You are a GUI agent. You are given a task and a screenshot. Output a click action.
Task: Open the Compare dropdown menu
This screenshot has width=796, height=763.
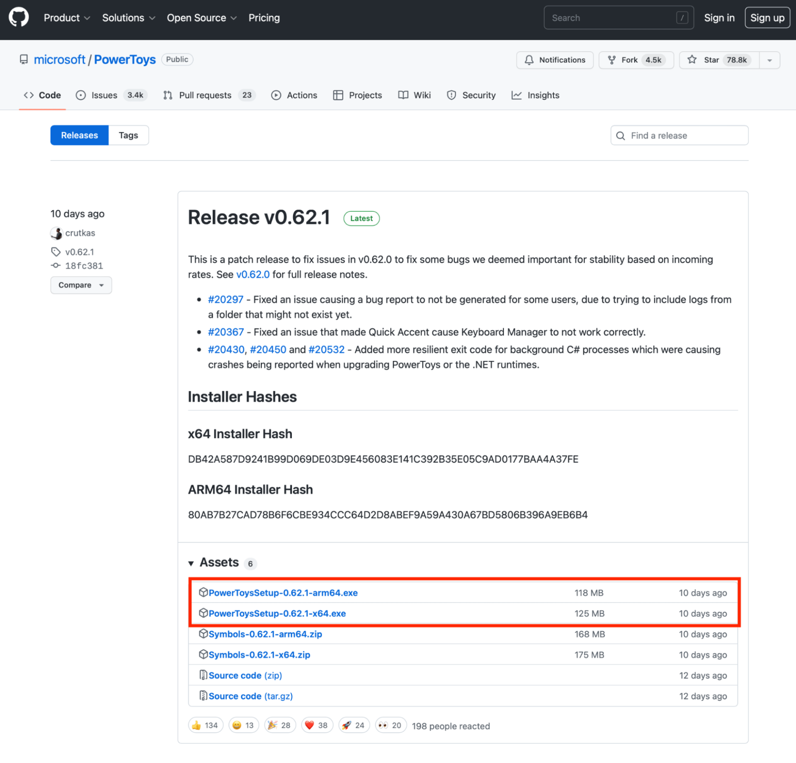coord(80,285)
